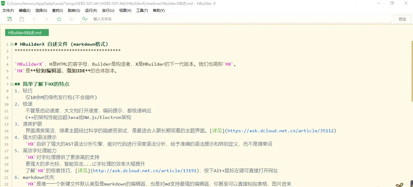The height and width of the screenshot is (187, 413).
Task: Click the file search magnifier icon
Action: click(x=85, y=19)
